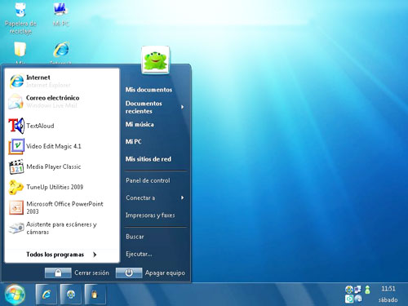Open Impresoras y faxes

150,215
